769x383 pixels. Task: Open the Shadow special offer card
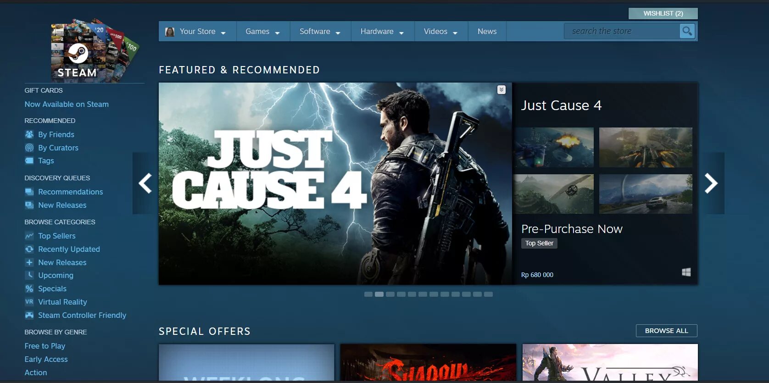click(x=428, y=362)
